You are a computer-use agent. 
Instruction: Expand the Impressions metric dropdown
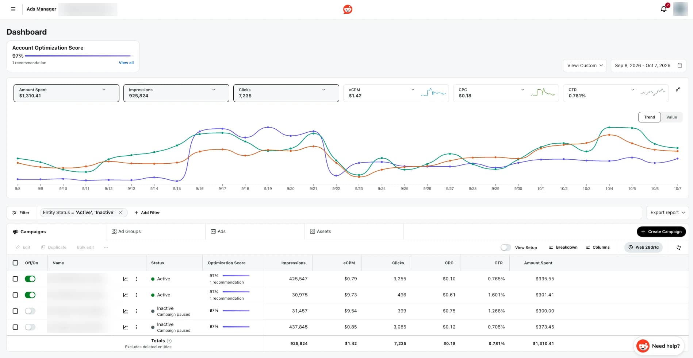point(214,90)
